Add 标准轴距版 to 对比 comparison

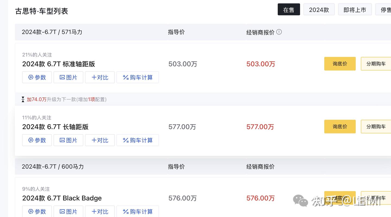[100, 77]
